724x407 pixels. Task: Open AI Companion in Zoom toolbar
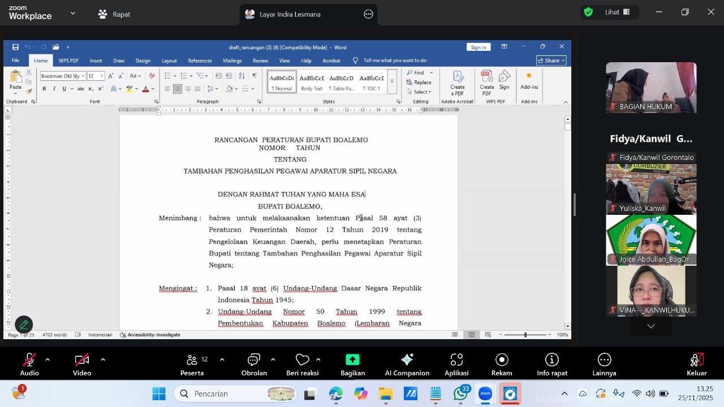click(407, 365)
